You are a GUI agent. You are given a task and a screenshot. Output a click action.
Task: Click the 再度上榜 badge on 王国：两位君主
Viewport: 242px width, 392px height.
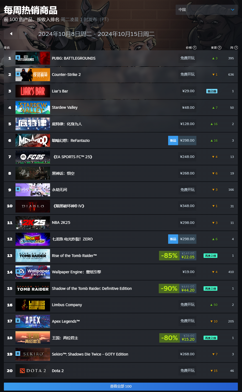pyautogui.click(x=210, y=338)
